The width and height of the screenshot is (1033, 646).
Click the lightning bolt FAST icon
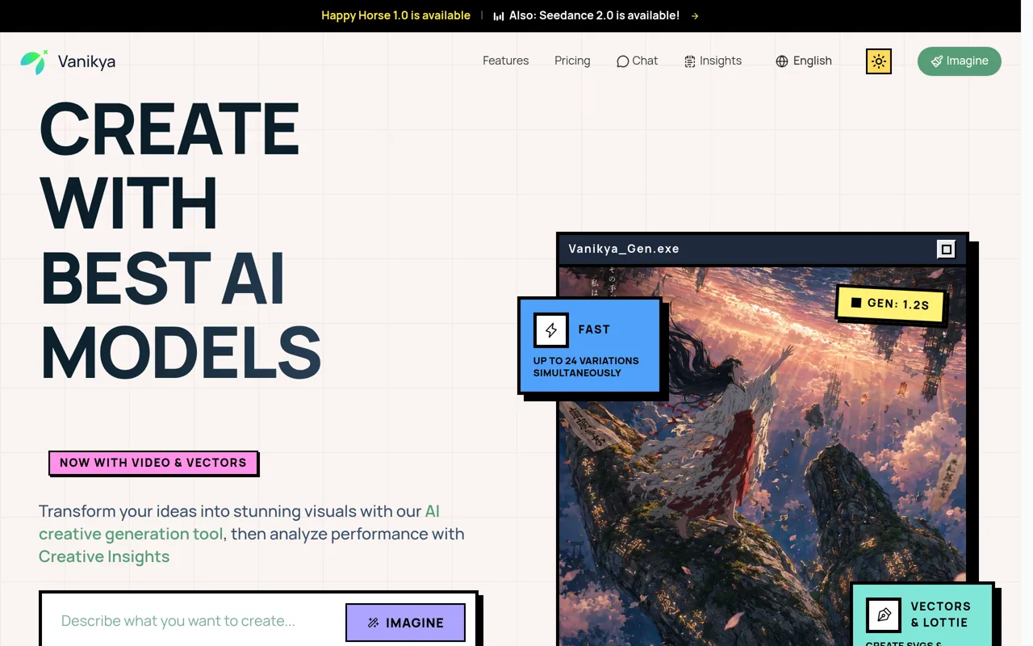pos(551,329)
